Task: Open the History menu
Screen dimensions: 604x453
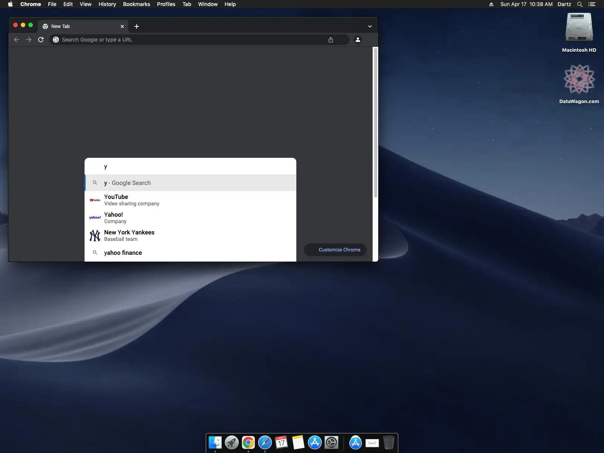Action: tap(107, 4)
